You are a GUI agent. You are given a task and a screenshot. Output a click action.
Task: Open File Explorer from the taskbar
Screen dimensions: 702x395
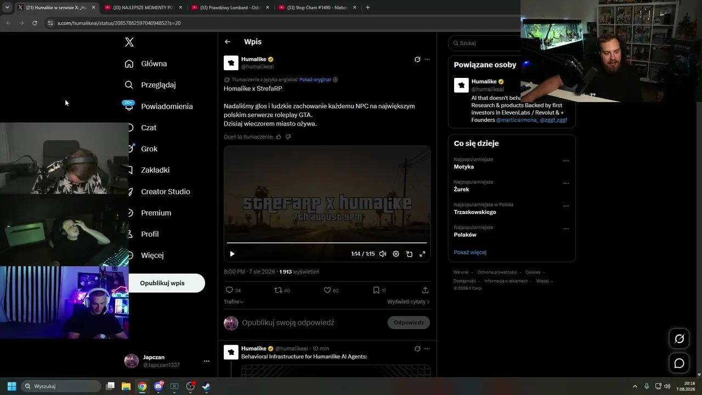tap(126, 386)
